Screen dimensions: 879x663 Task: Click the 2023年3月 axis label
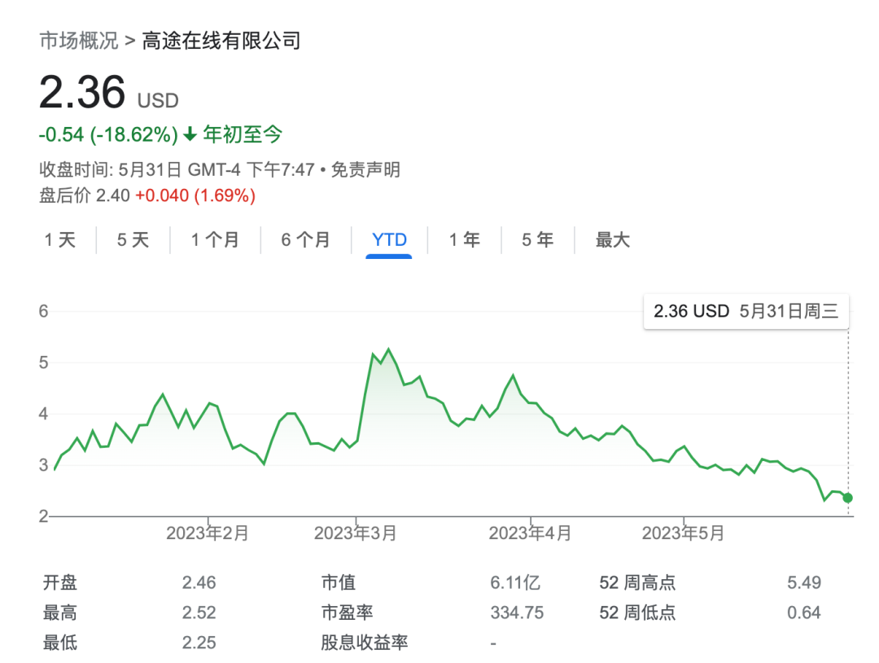356,533
